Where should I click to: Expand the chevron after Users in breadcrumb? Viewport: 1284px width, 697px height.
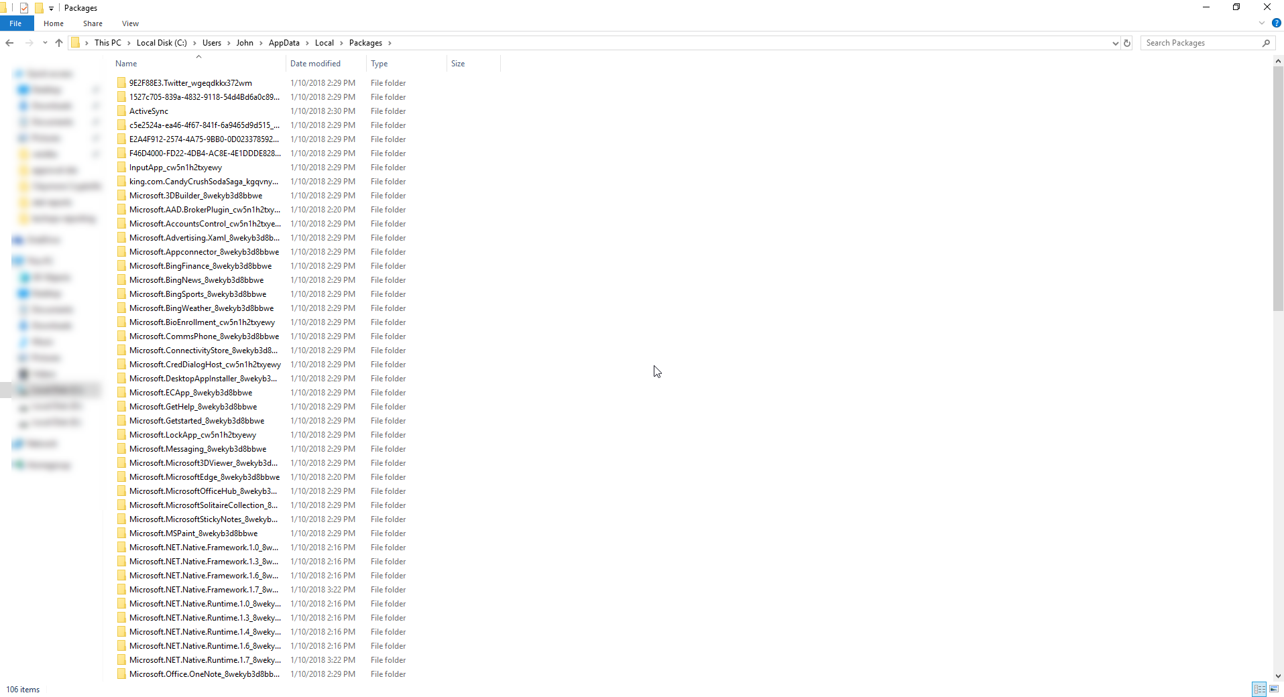pos(229,43)
